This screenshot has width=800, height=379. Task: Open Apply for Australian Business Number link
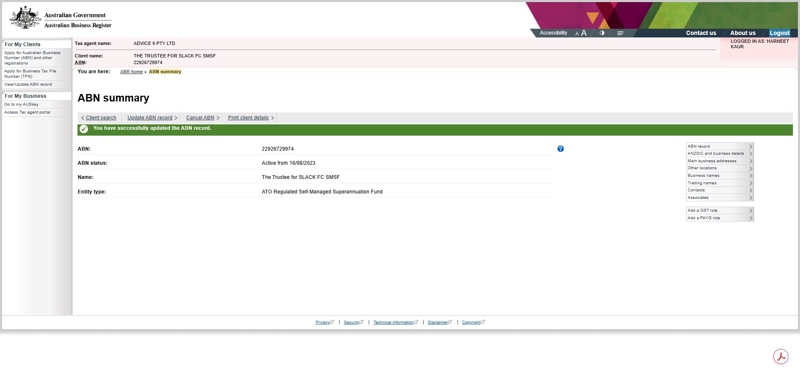pyautogui.click(x=32, y=58)
